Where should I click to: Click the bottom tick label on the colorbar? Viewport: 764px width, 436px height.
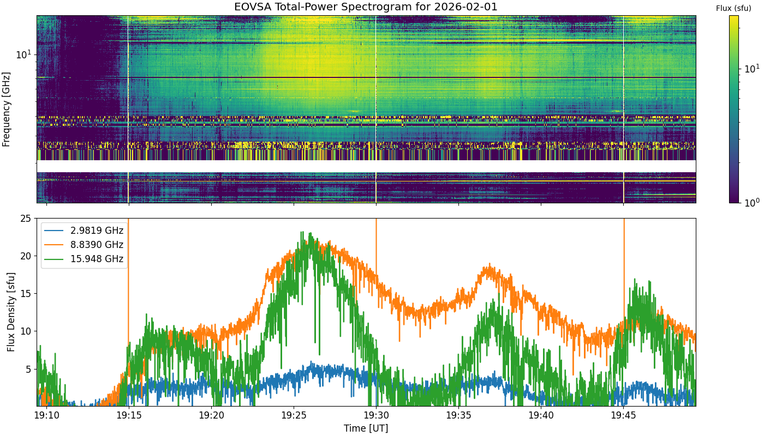[x=751, y=203]
